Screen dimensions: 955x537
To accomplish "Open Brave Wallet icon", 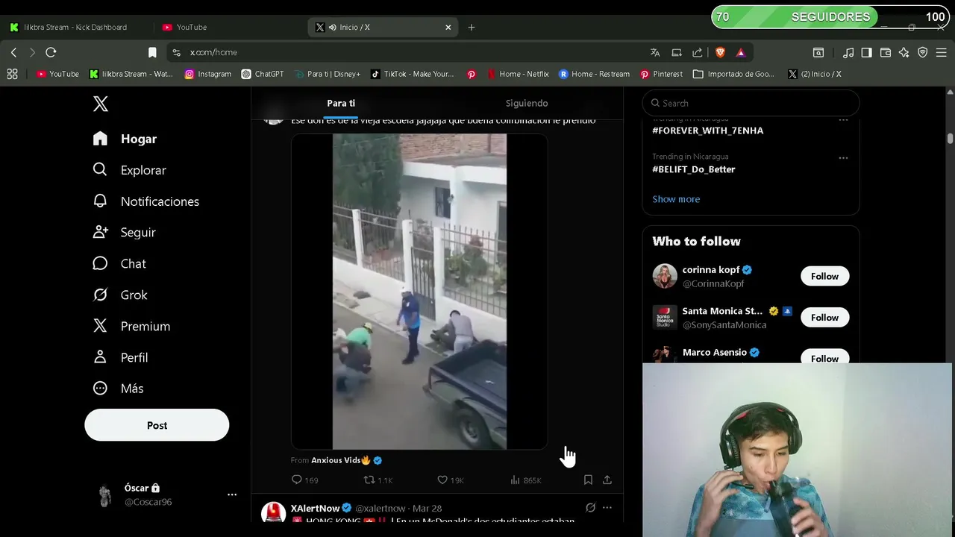I will click(886, 52).
